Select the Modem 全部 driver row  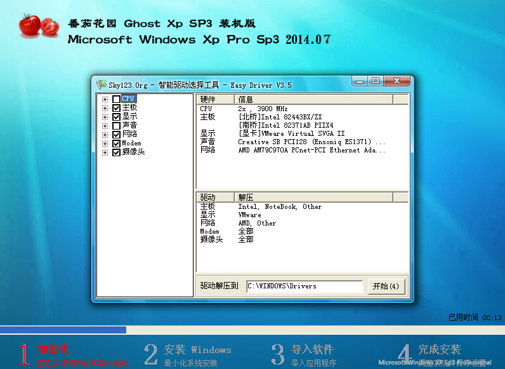click(x=302, y=231)
